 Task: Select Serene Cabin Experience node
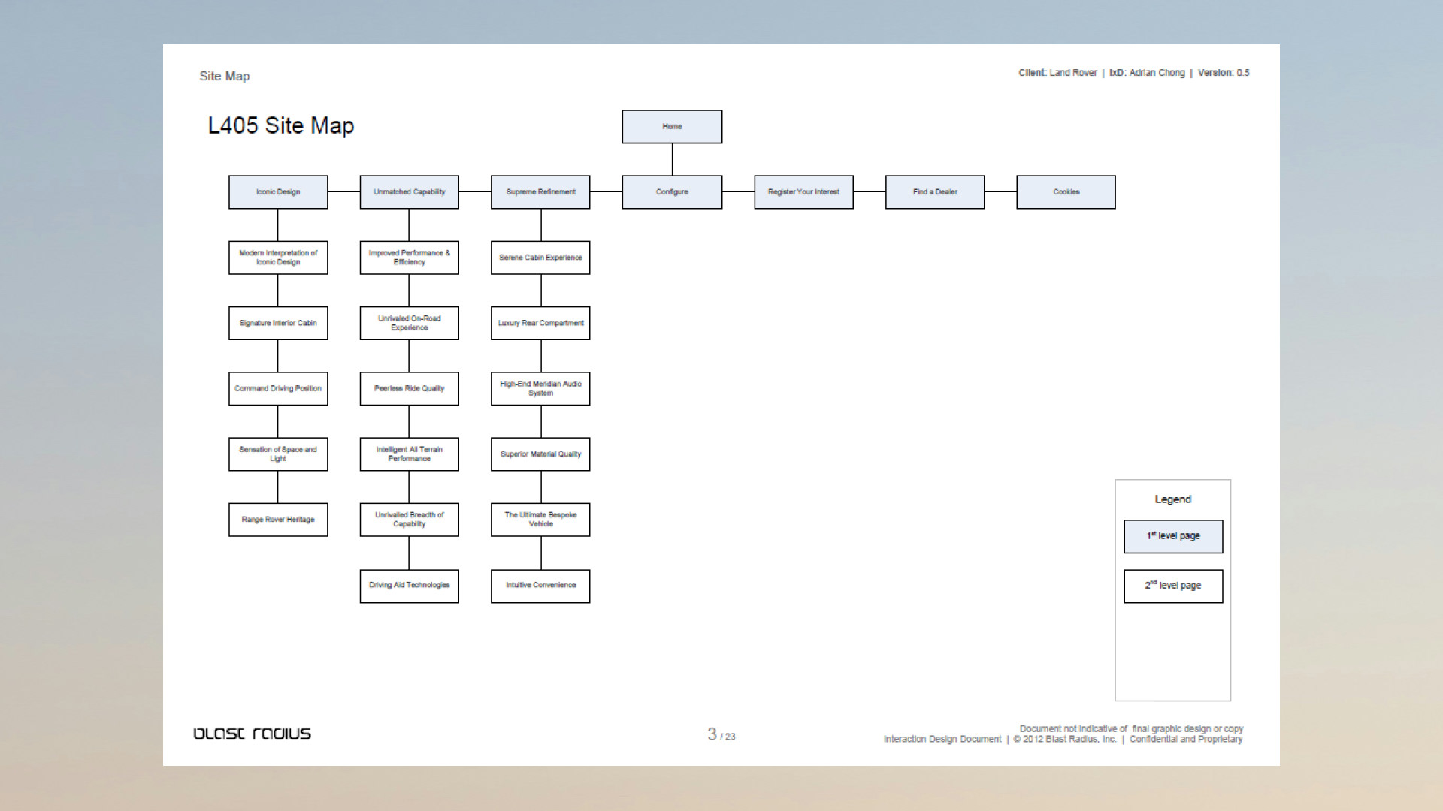540,258
